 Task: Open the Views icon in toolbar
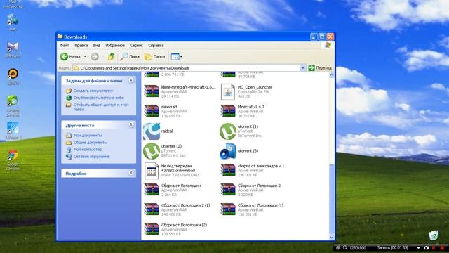[175, 56]
